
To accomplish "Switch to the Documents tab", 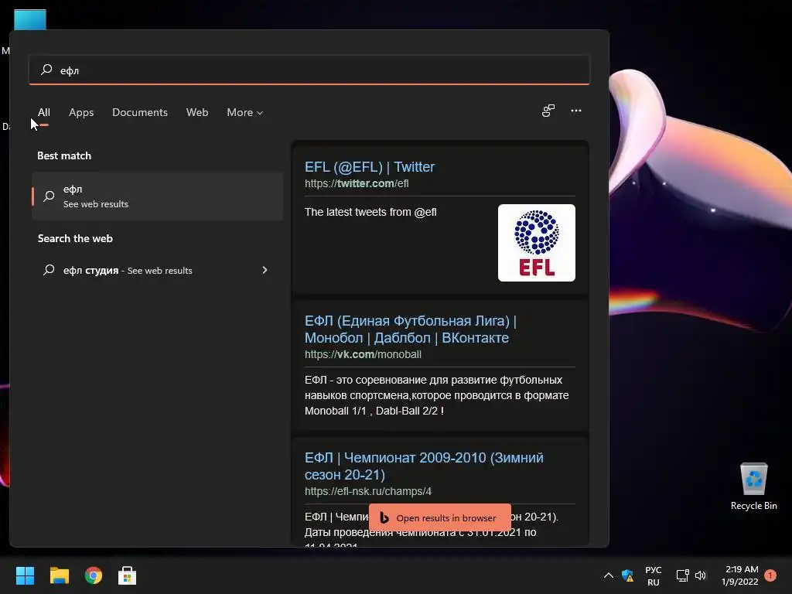I will pyautogui.click(x=140, y=112).
